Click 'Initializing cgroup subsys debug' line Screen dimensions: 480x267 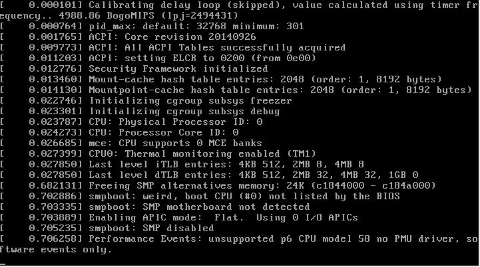tap(140, 112)
